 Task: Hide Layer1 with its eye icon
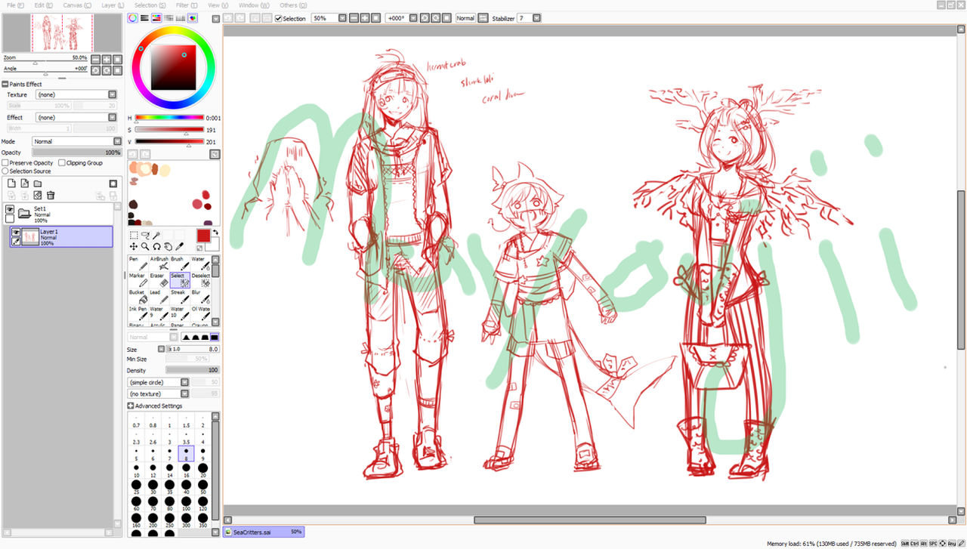pyautogui.click(x=16, y=233)
